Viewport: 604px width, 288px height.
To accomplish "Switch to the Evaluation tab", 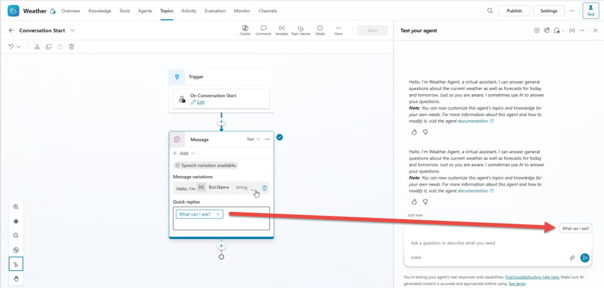I will point(215,11).
